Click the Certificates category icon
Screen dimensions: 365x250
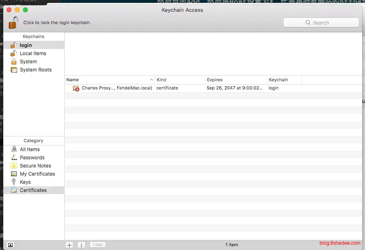tap(14, 190)
